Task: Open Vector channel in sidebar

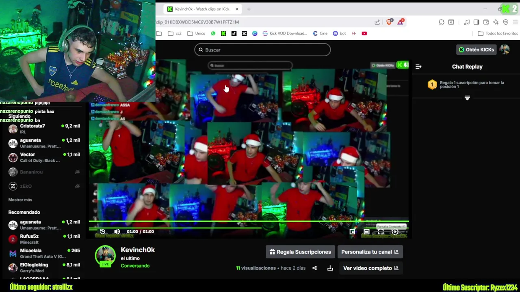Action: (x=44, y=157)
